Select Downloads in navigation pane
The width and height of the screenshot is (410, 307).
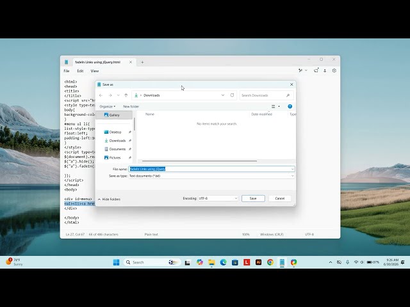[x=115, y=141]
